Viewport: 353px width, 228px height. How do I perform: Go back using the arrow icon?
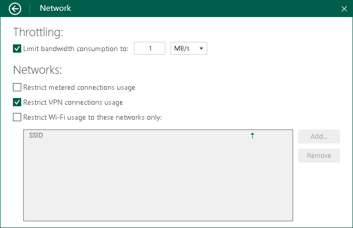click(16, 8)
